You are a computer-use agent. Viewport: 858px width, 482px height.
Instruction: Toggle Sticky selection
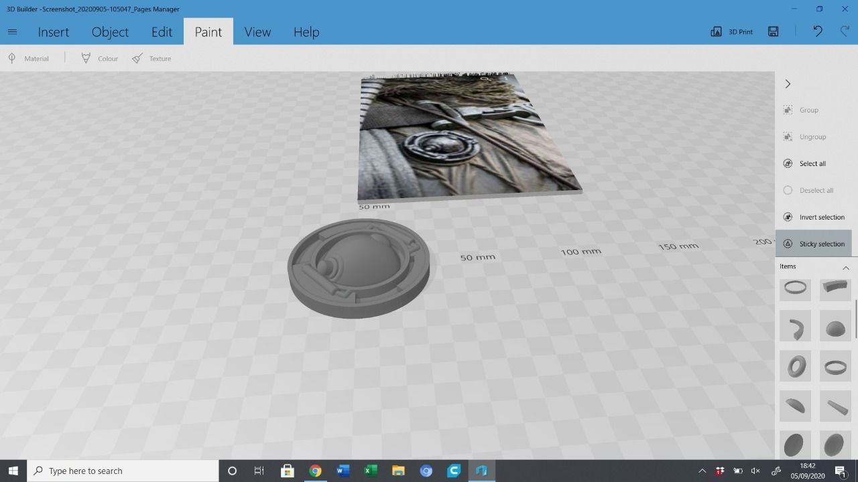814,244
